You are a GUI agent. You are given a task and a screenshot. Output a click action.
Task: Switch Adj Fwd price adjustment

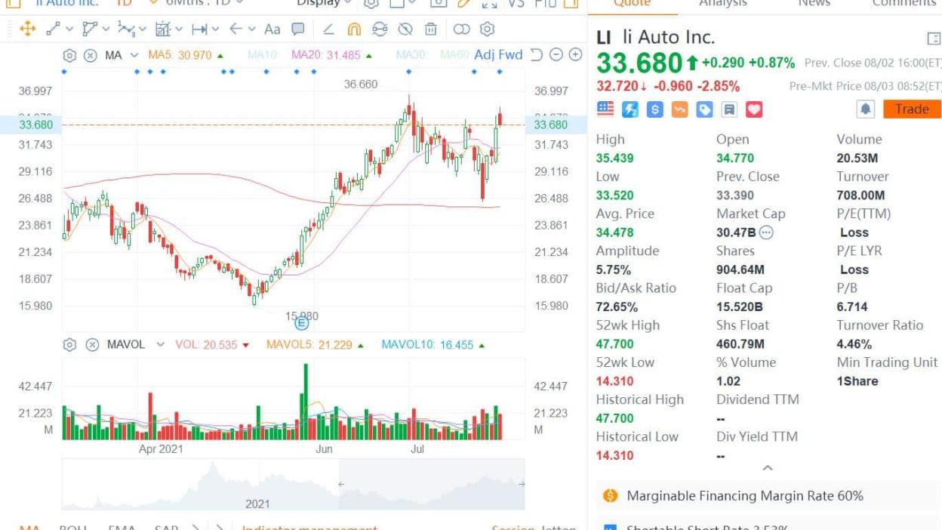(498, 55)
